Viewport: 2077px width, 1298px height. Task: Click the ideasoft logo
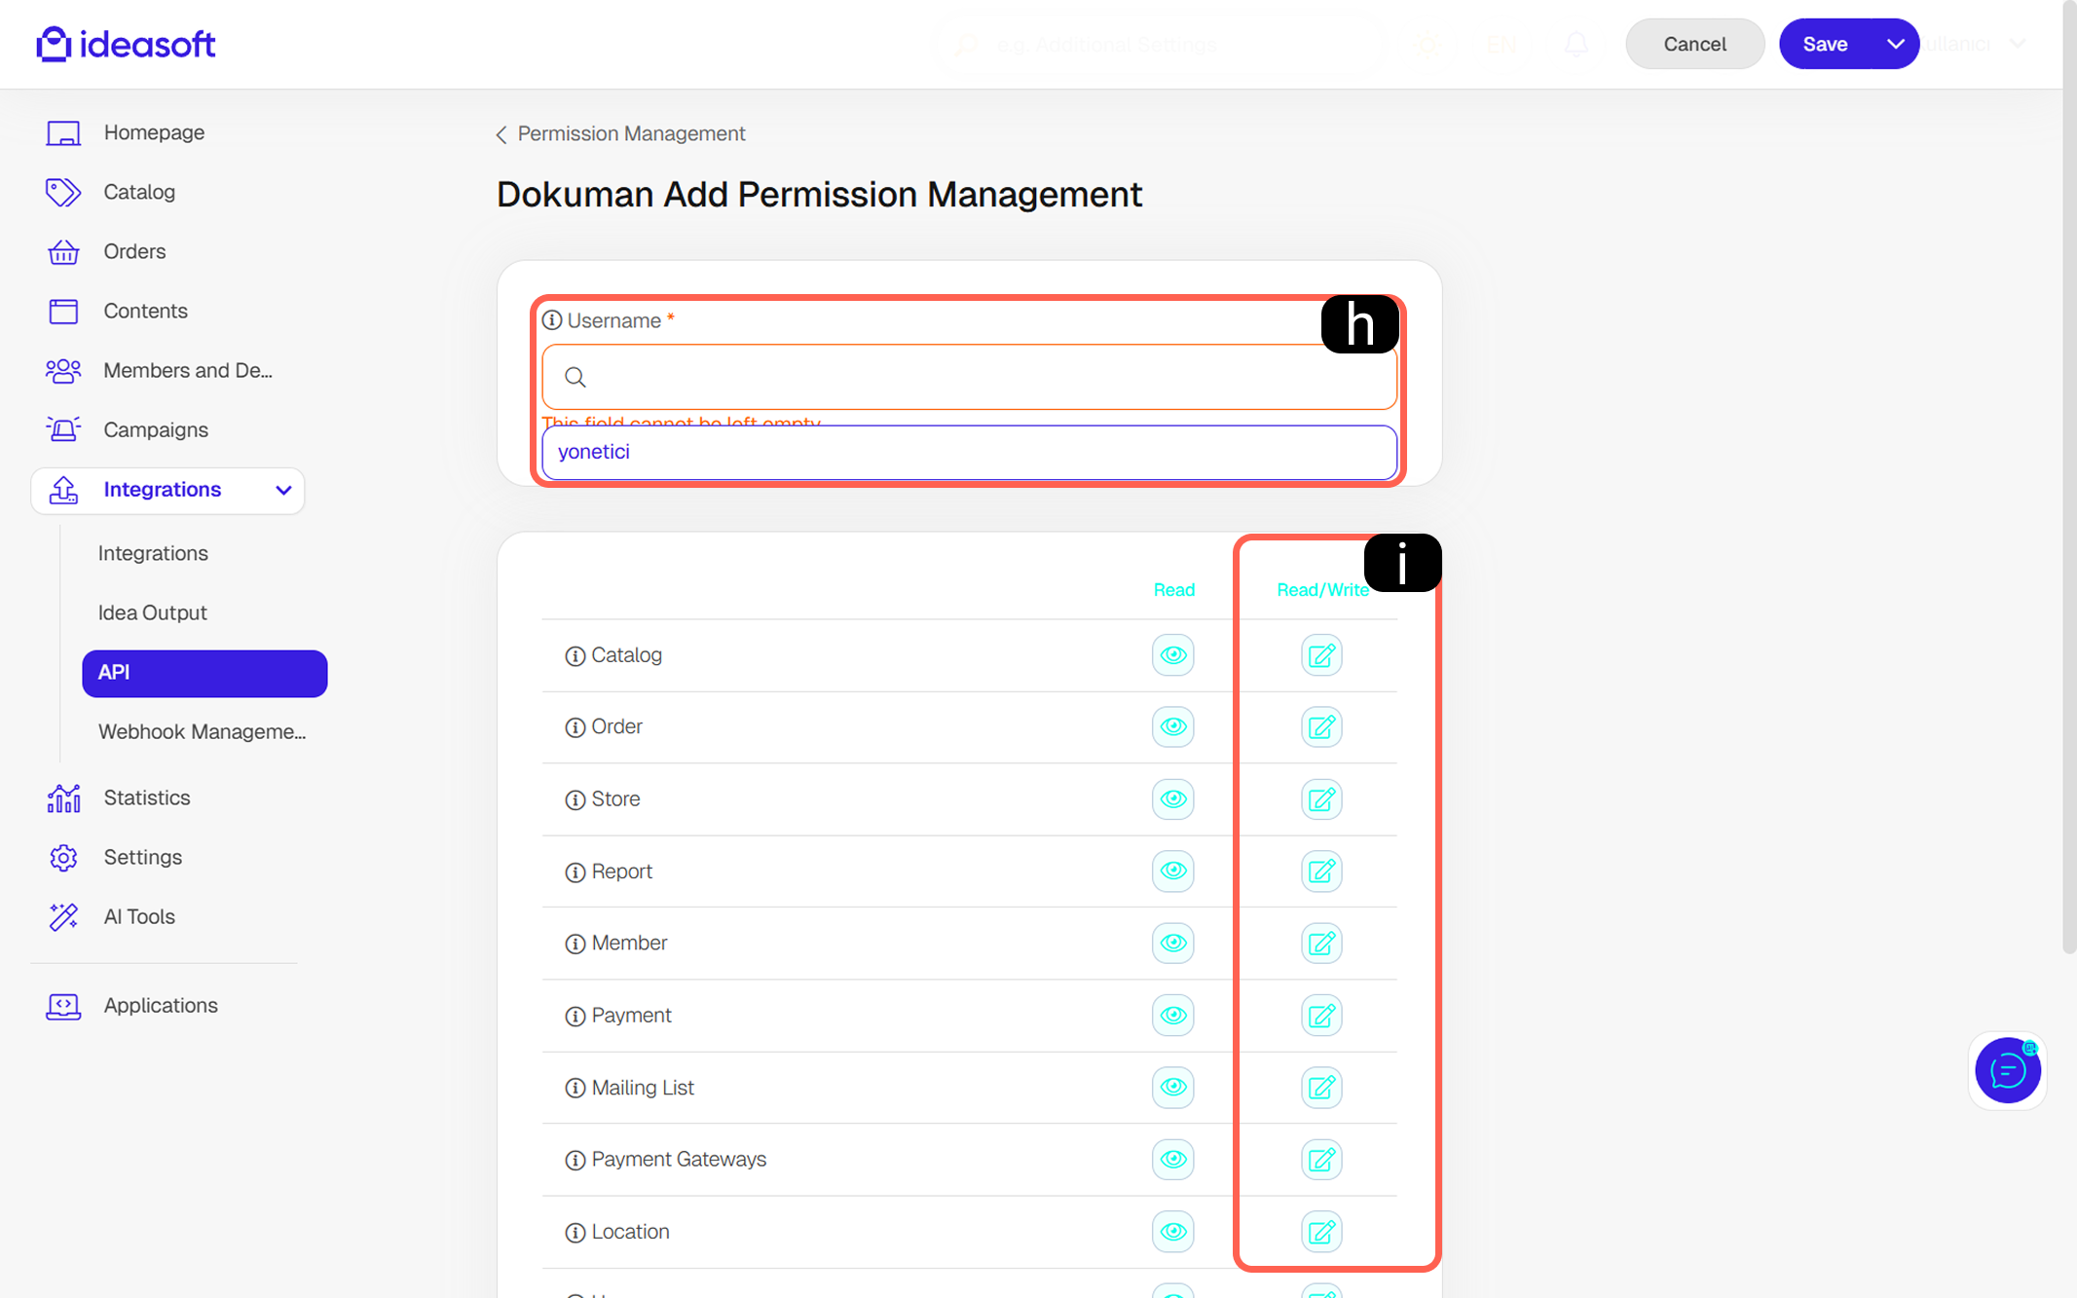(x=126, y=44)
